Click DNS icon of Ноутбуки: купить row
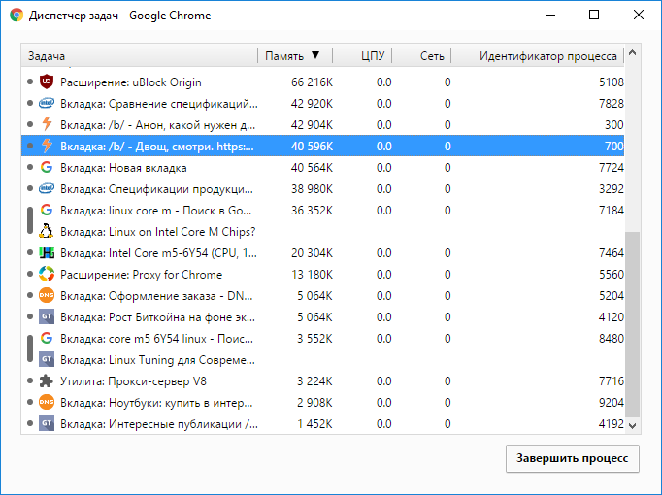The height and width of the screenshot is (495, 662). pos(47,402)
